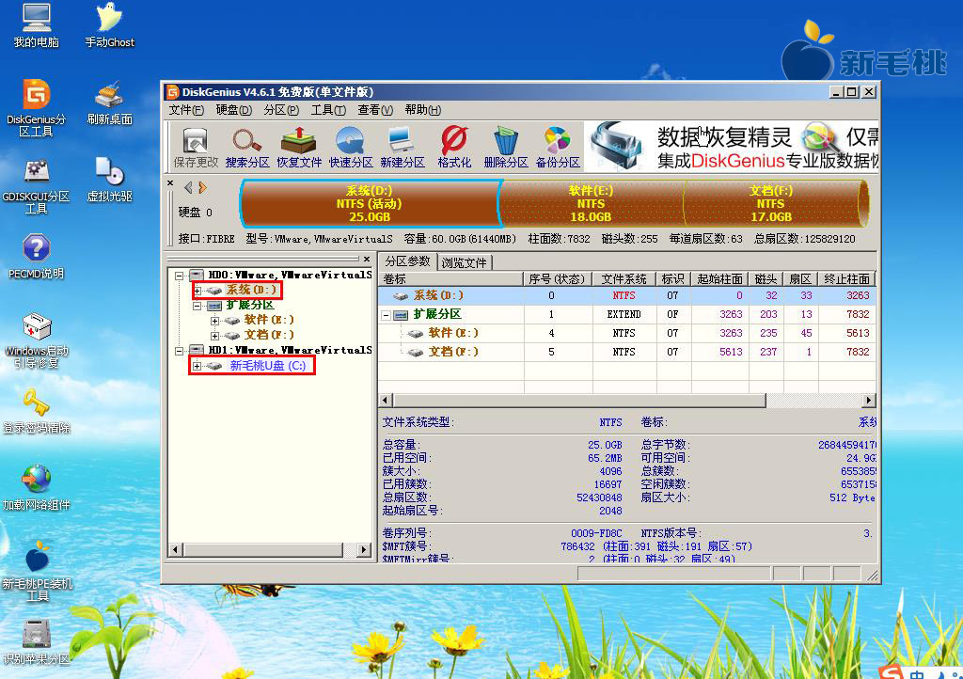Expand the 系统(D:) tree node
Viewport: 963px width, 679px height.
click(x=197, y=291)
